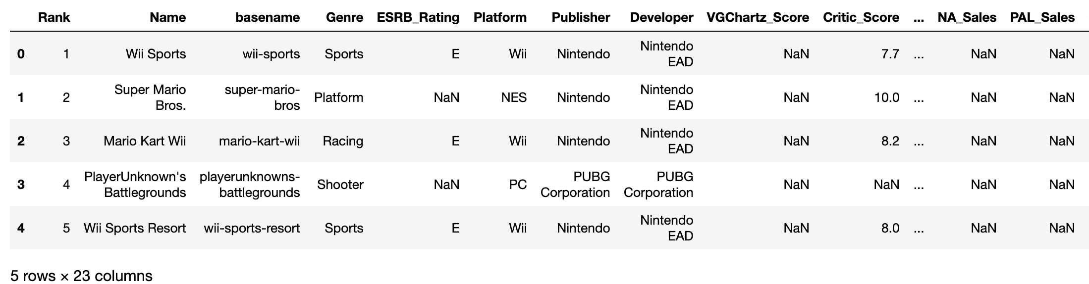
Task: Select the PAL_Sales column header
Action: click(x=1042, y=18)
